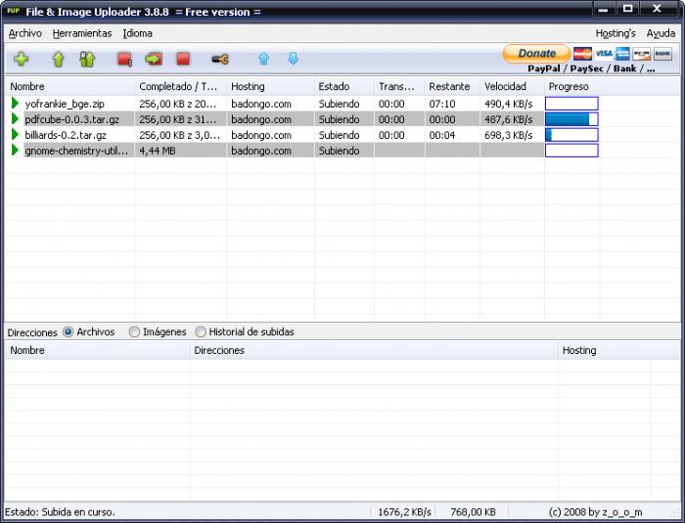Click the PayPal / PaySec / Bank link
685x523 pixels.
(x=591, y=68)
